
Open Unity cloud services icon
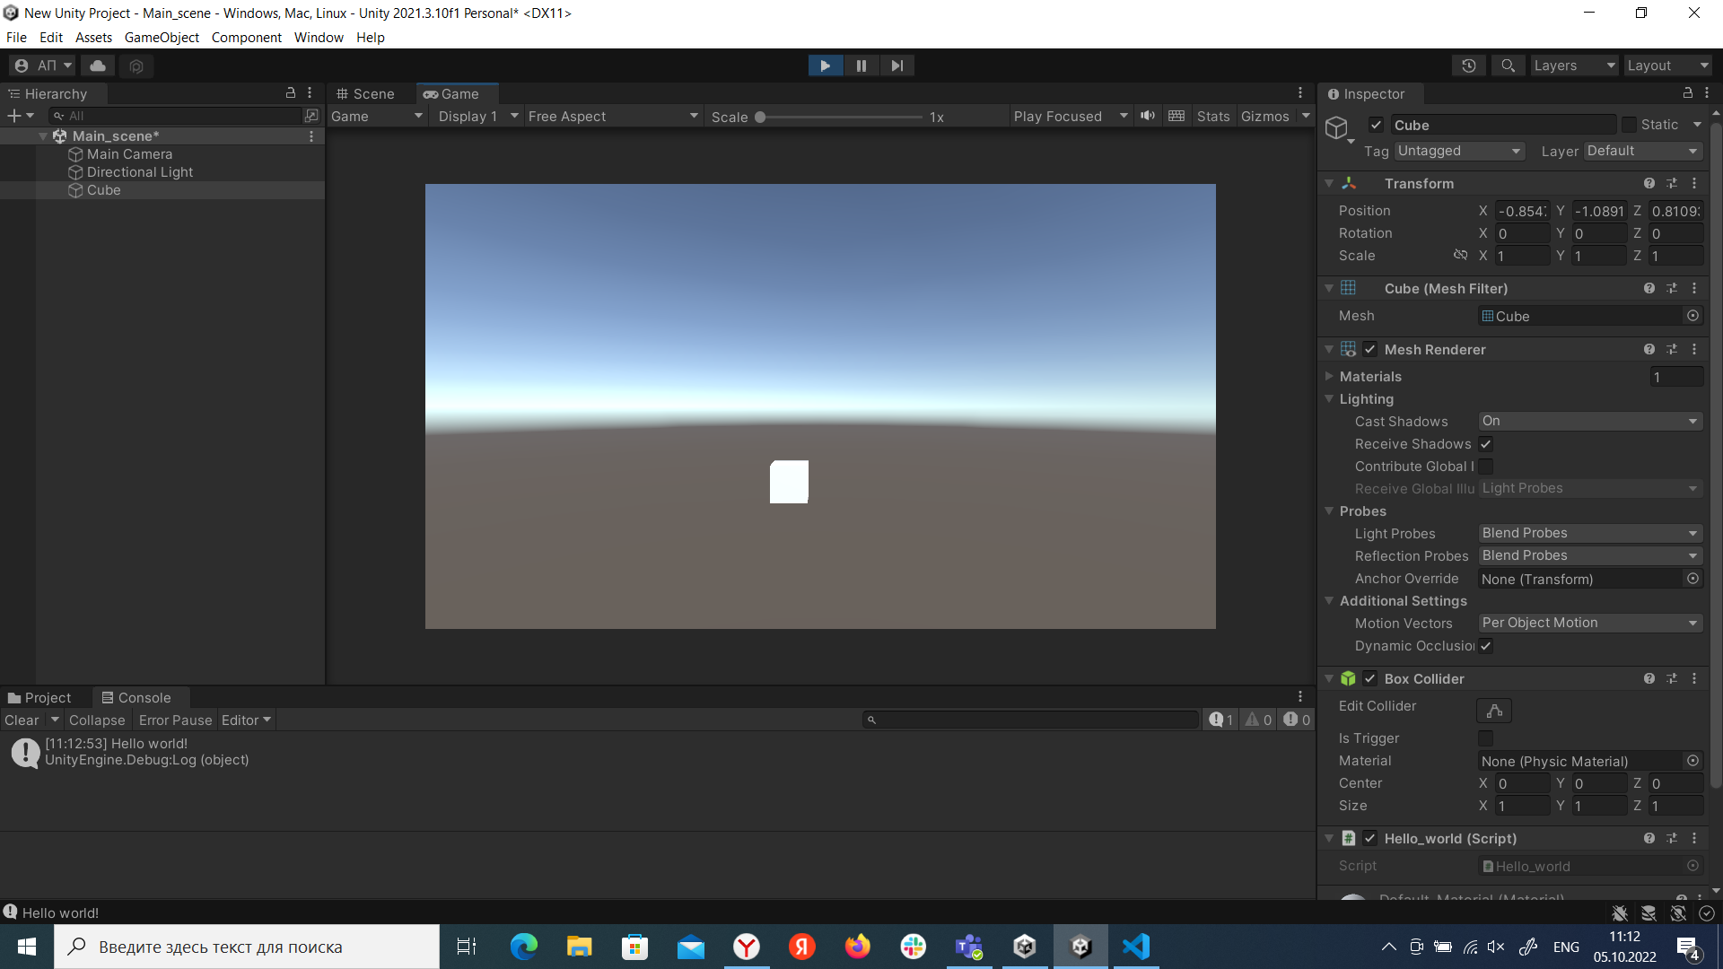pyautogui.click(x=98, y=65)
